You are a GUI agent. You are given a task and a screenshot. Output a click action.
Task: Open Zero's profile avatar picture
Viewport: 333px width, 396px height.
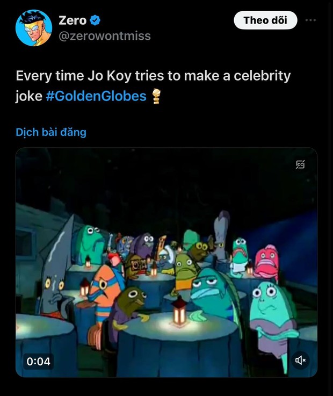(x=33, y=27)
